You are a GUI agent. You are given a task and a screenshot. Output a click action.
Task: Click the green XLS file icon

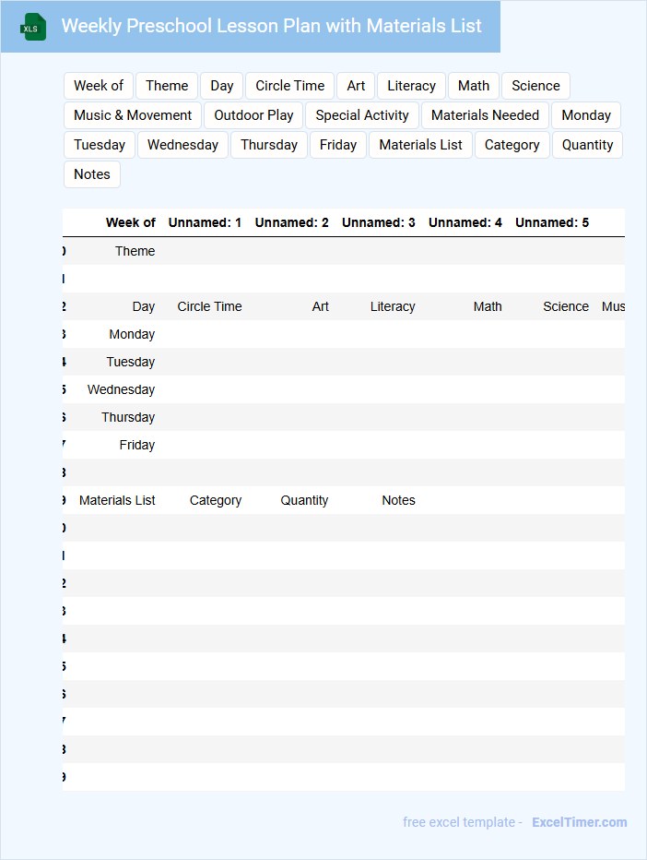(33, 27)
